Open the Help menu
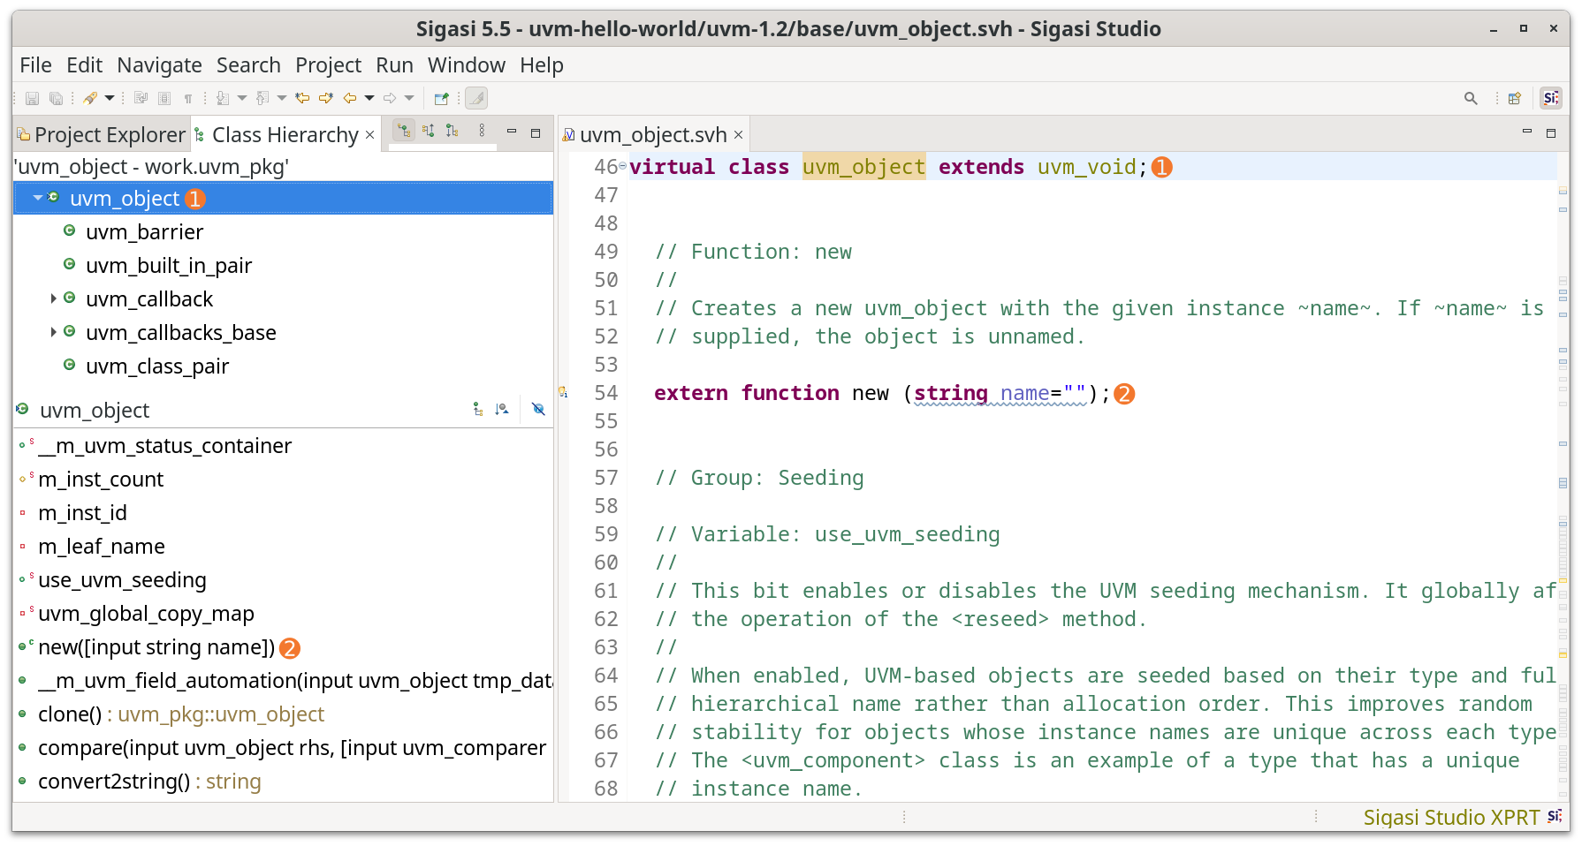 pyautogui.click(x=542, y=65)
